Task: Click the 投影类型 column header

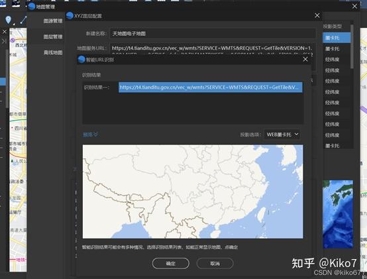Action: tap(333, 27)
